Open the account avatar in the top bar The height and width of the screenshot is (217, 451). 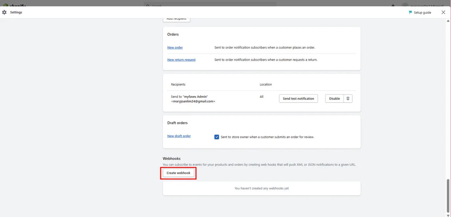[405, 5]
